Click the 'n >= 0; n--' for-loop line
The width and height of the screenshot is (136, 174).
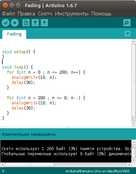click(46, 98)
